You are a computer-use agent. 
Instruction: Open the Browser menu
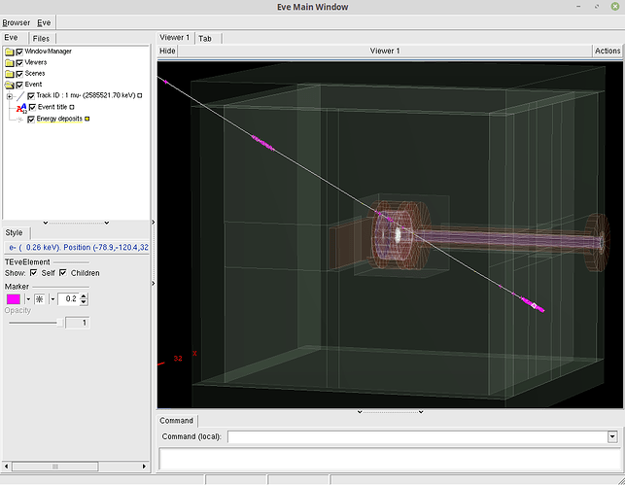17,22
